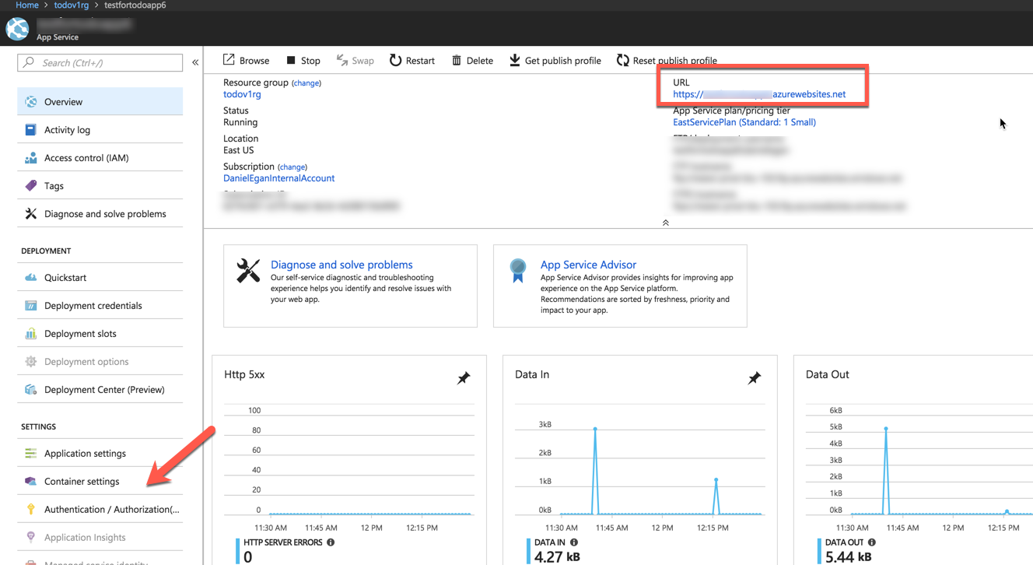Open Tags in sidebar
Screen dimensions: 1033x565
[100, 186]
